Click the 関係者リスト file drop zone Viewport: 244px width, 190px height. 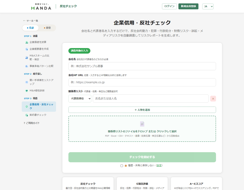[142, 129]
